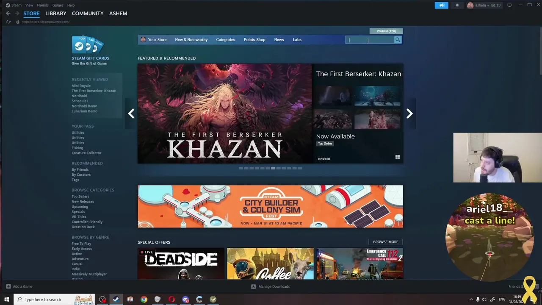
Task: Click the Windows taskbar search box
Action: coord(54,299)
